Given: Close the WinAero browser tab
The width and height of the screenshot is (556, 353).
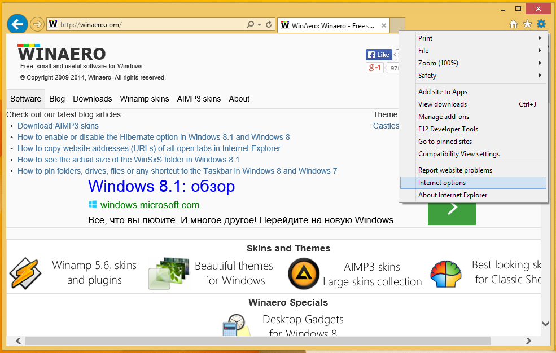Looking at the screenshot, I should pos(384,25).
